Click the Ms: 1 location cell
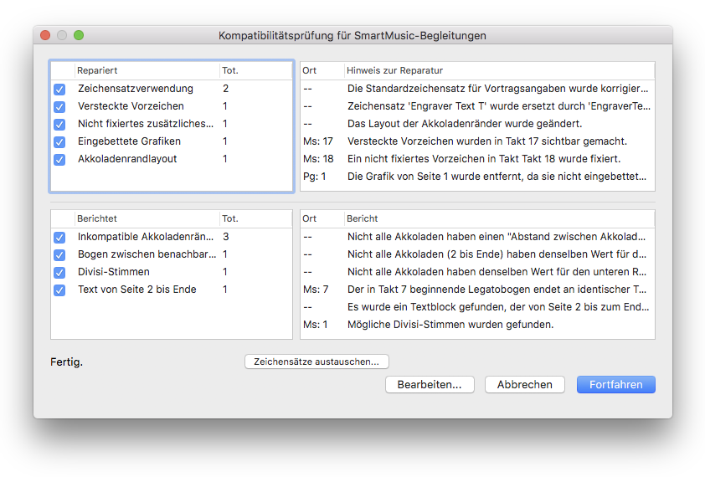The image size is (705, 477). click(x=315, y=325)
